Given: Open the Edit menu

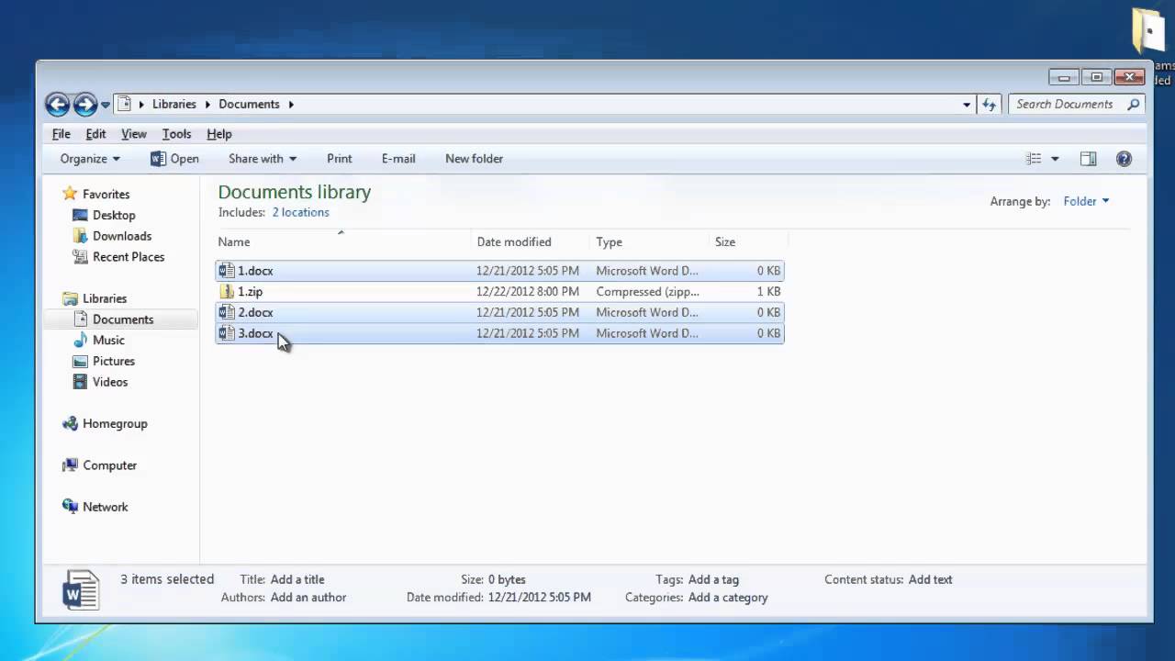Looking at the screenshot, I should [x=96, y=134].
